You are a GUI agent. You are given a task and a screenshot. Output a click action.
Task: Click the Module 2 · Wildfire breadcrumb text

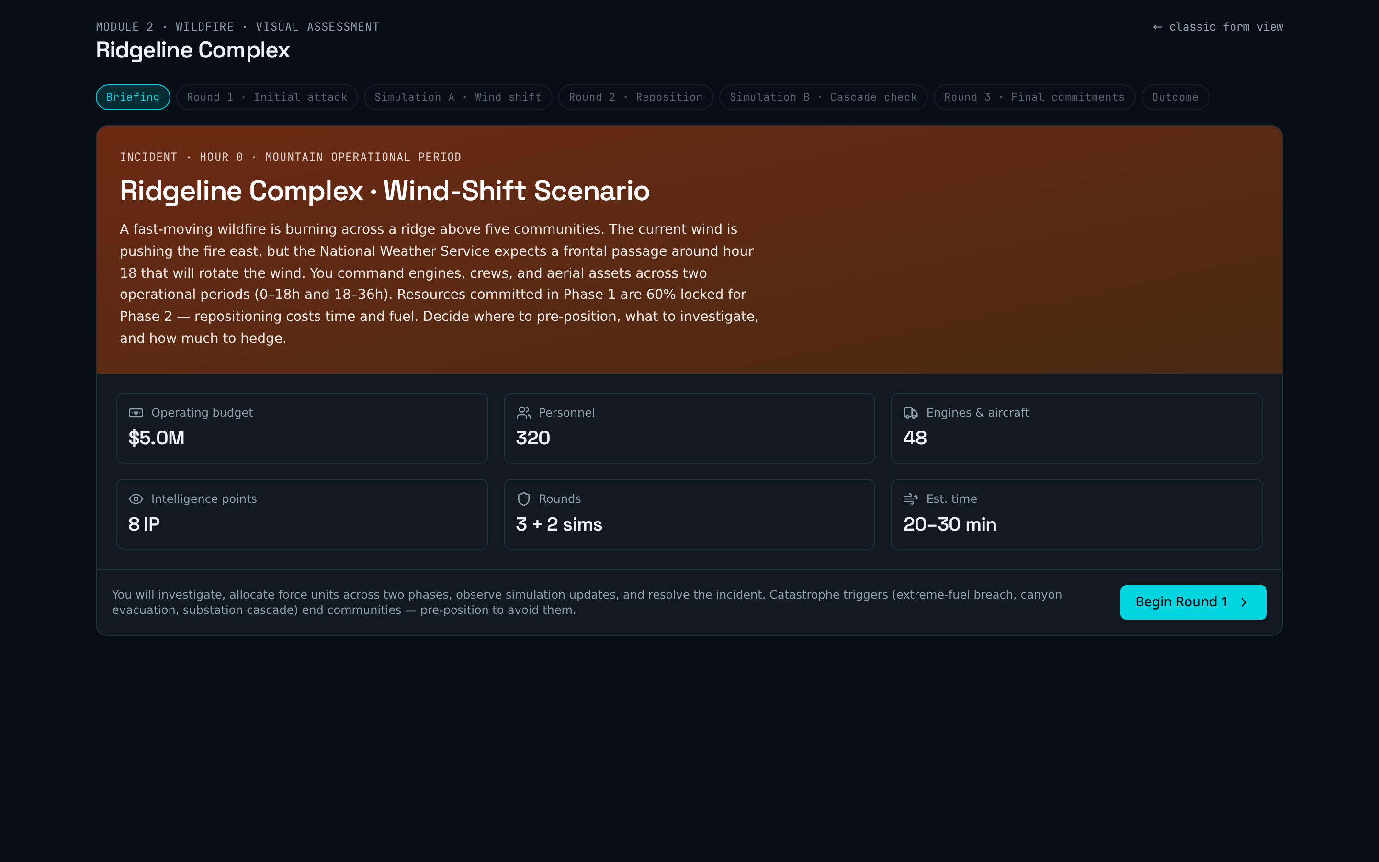(x=237, y=27)
